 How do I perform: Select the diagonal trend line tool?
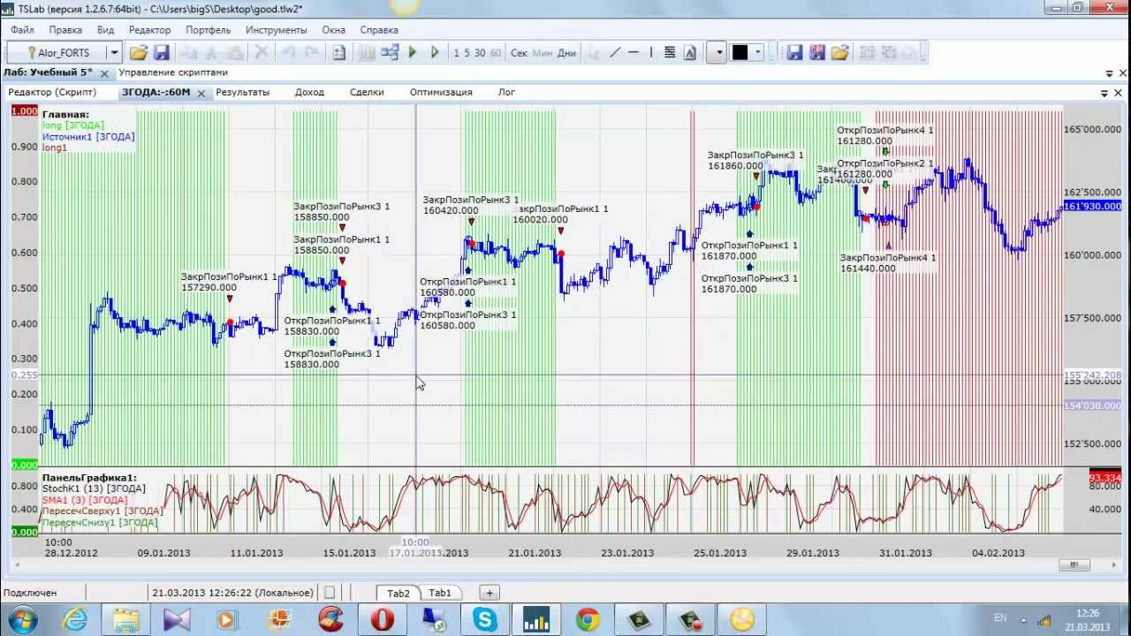615,53
